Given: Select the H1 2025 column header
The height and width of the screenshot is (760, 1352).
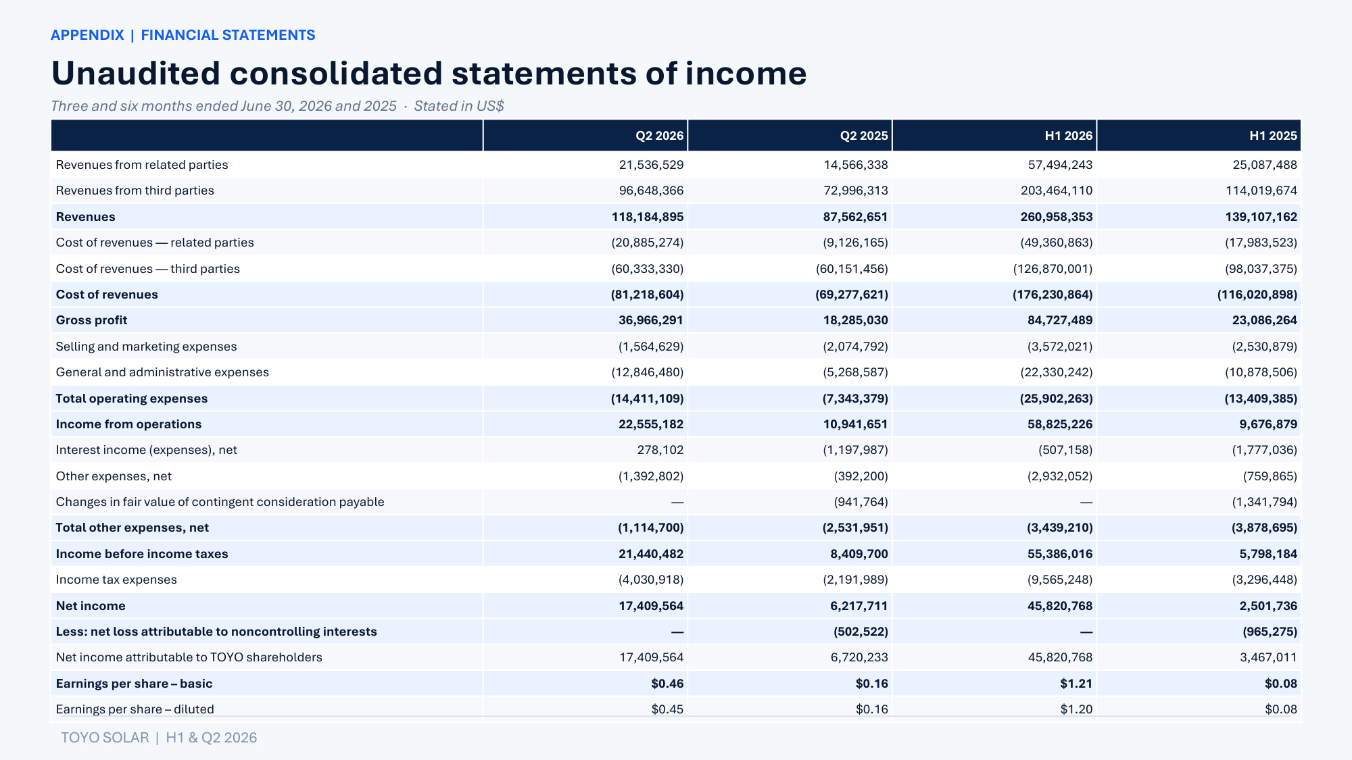Looking at the screenshot, I should pos(1274,136).
